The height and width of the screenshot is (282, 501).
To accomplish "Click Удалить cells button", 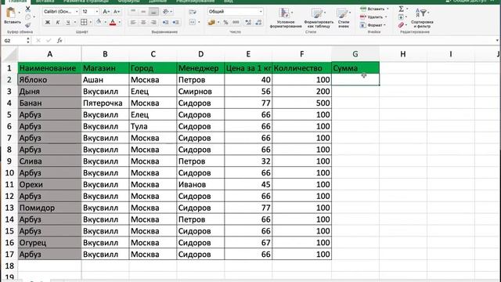I will (x=373, y=17).
